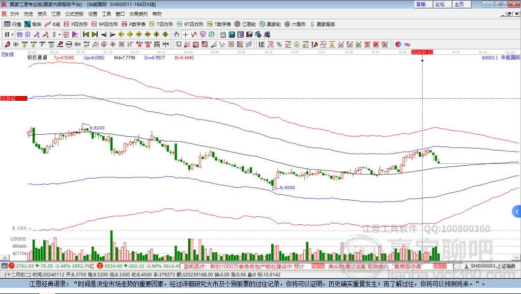
Task: Expand the 日 period dropdown arrow
Action: [x=13, y=35]
